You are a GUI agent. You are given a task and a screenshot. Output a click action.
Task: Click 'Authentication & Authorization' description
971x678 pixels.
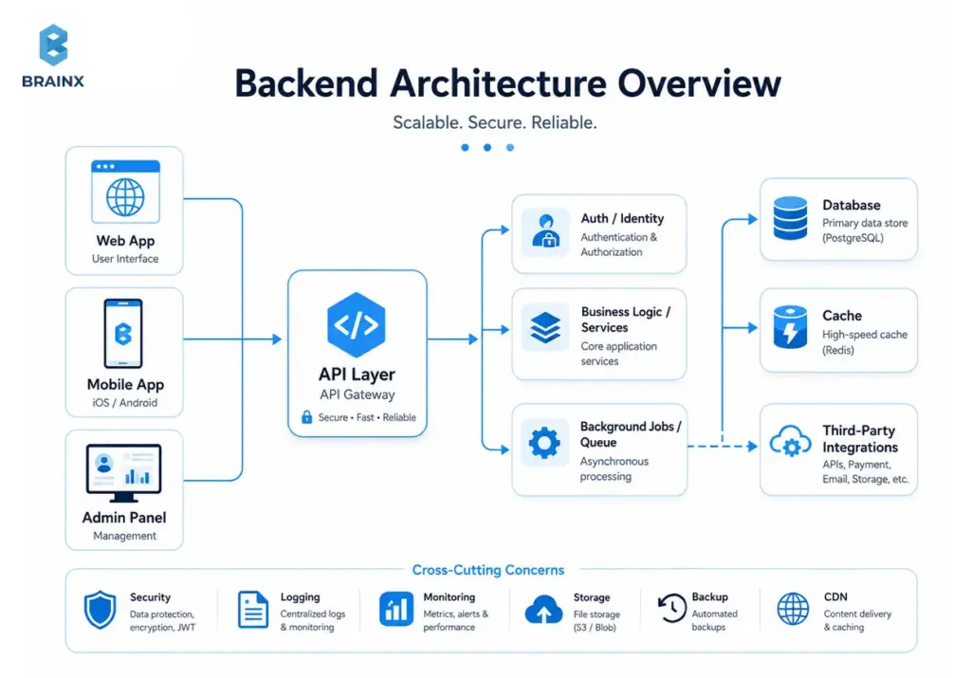click(x=618, y=245)
